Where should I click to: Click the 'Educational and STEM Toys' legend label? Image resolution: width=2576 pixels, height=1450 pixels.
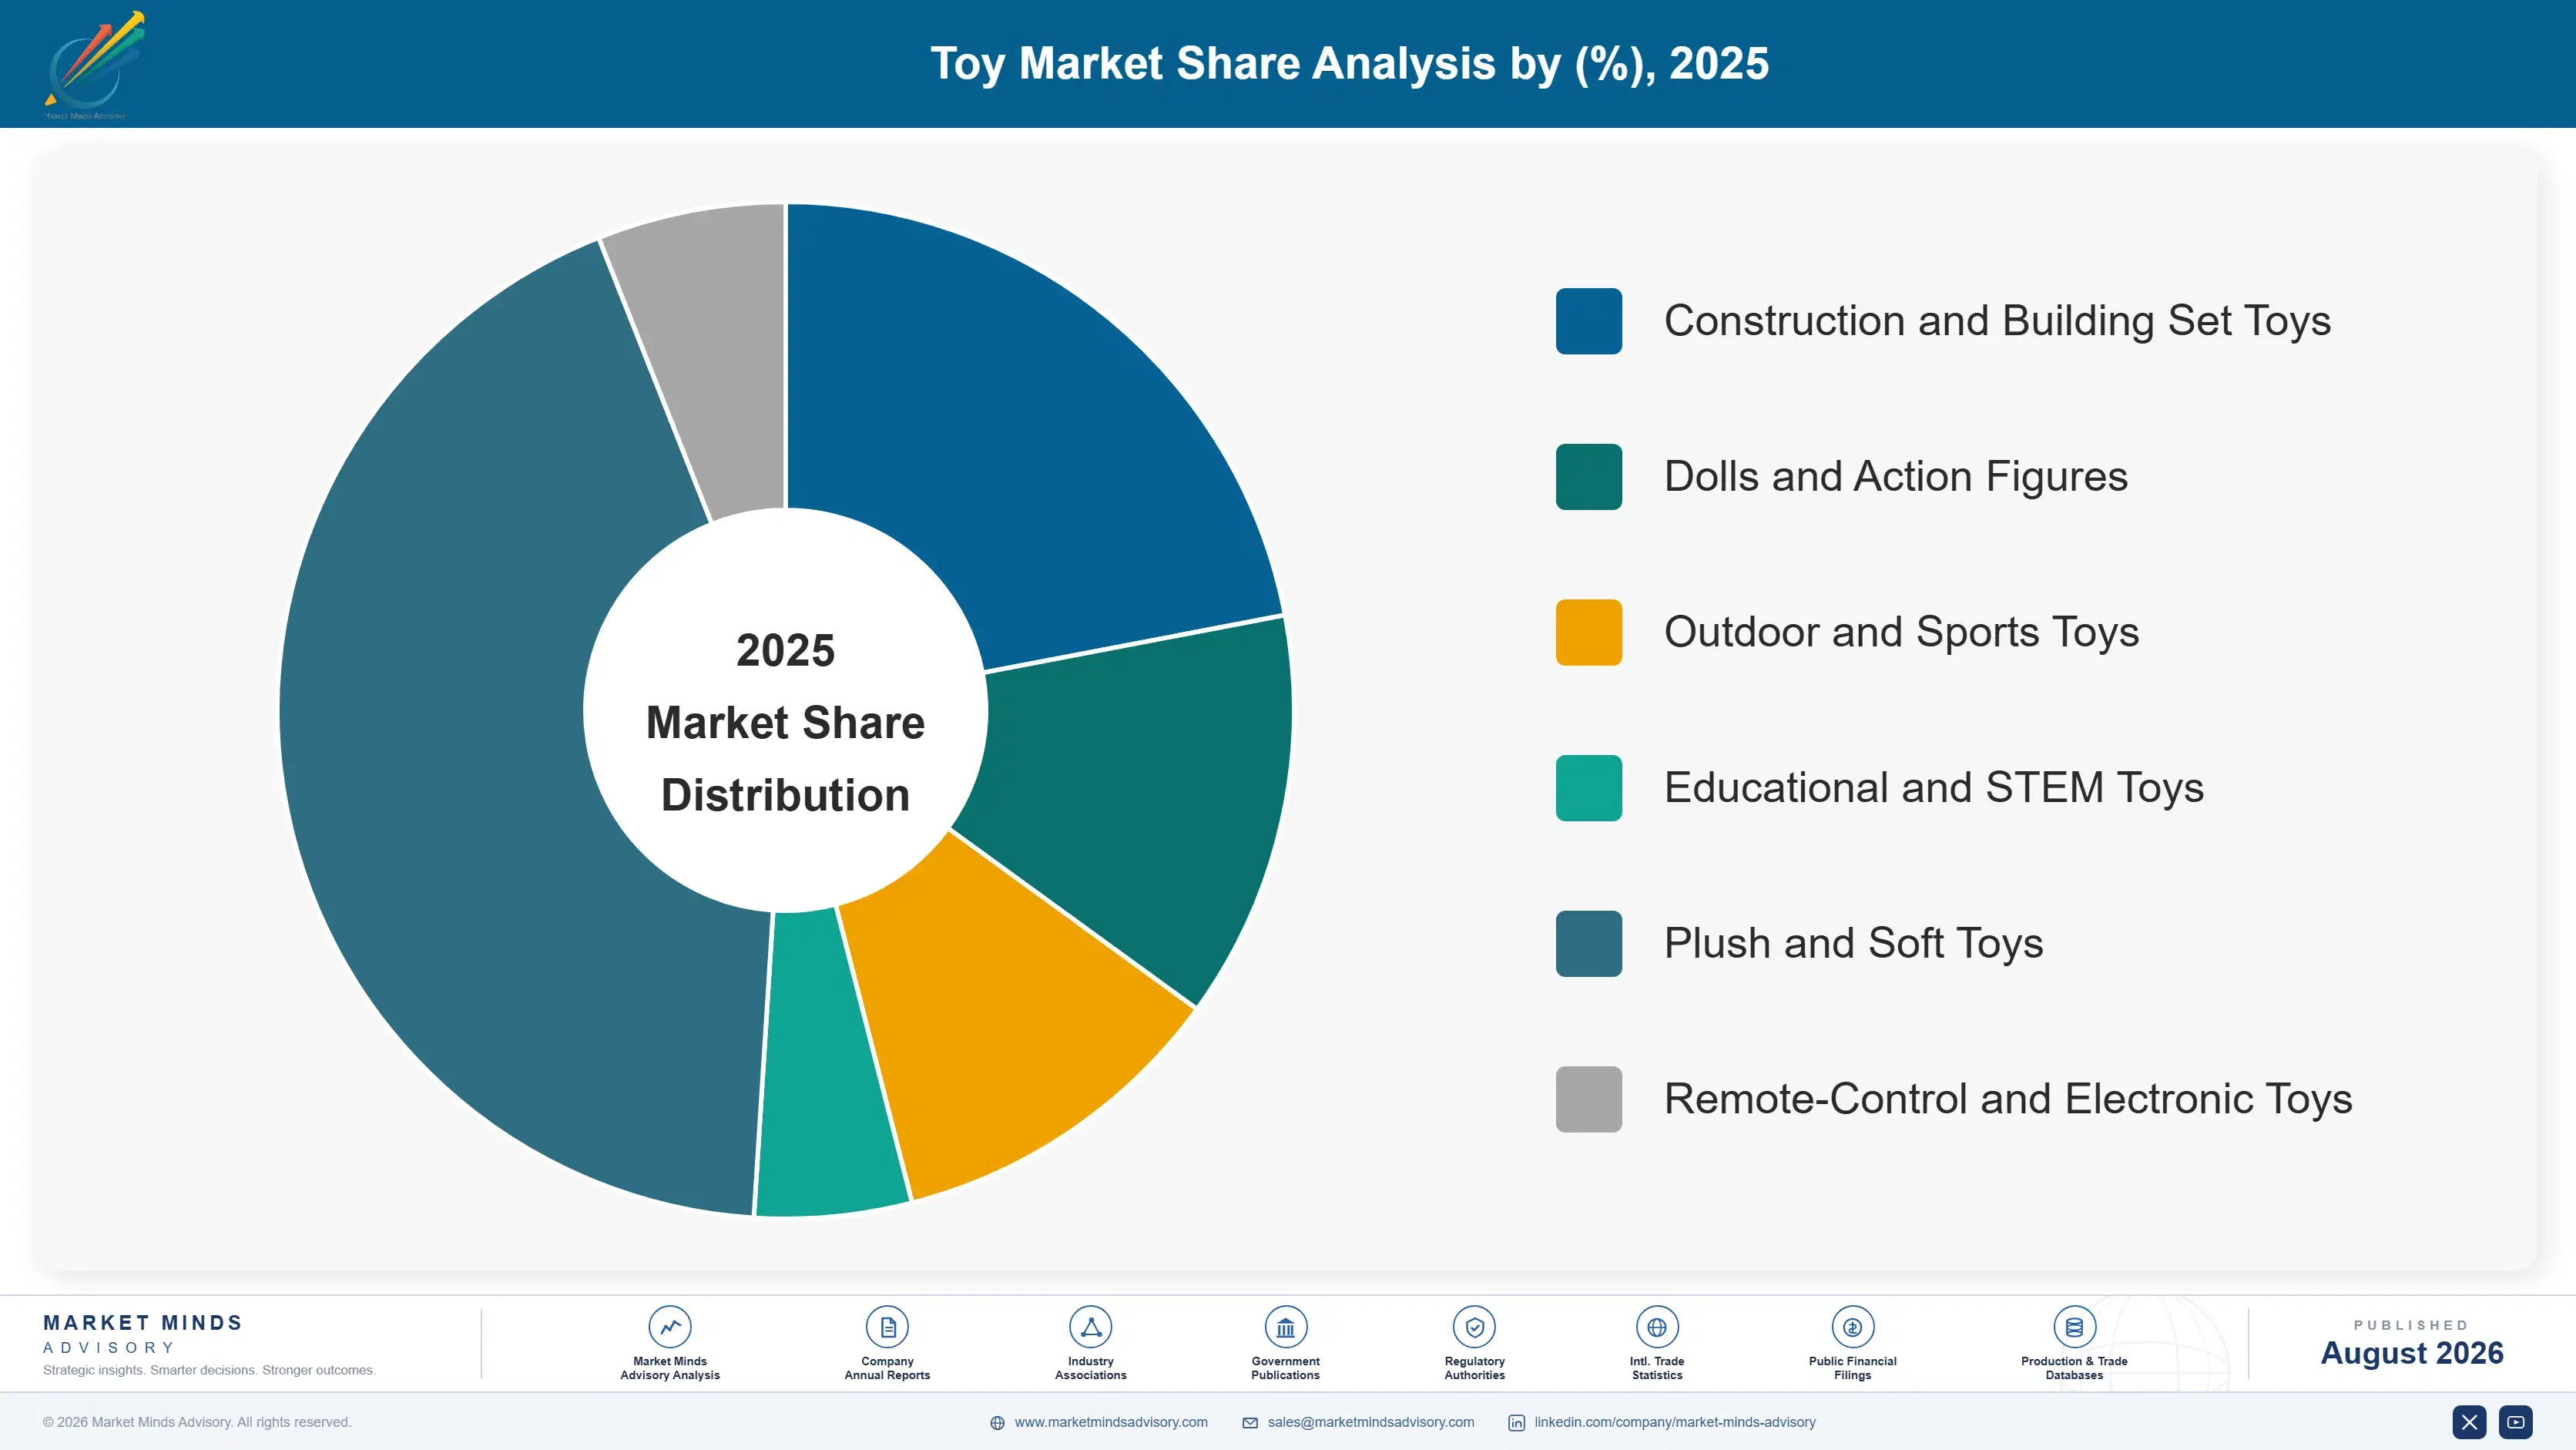click(1934, 788)
